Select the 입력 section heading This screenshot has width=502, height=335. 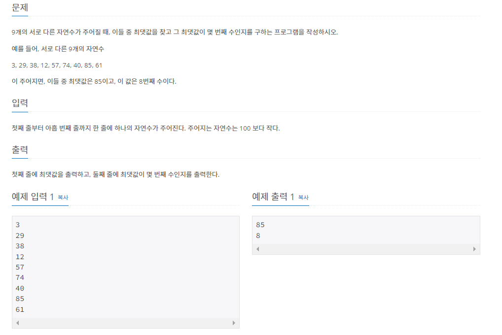[x=20, y=103]
